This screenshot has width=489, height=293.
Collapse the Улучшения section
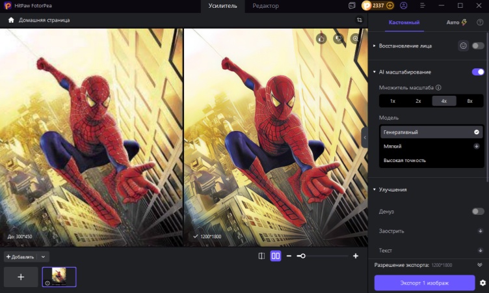(375, 189)
